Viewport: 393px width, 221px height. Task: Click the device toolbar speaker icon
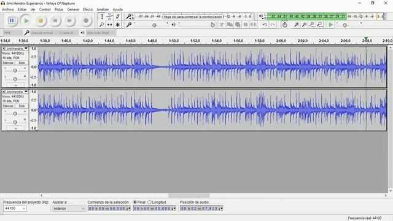[x=82, y=33]
